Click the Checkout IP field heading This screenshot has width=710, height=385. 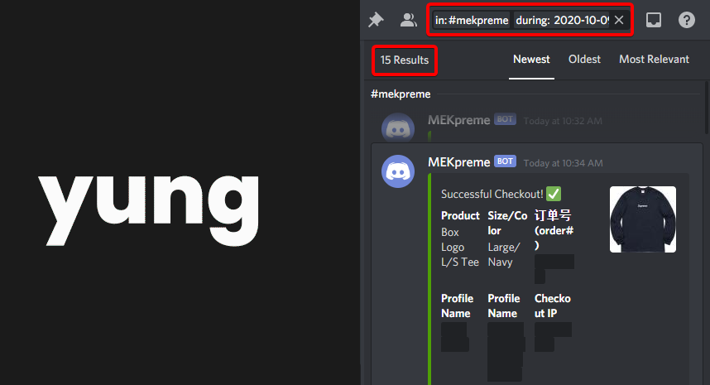tap(553, 306)
